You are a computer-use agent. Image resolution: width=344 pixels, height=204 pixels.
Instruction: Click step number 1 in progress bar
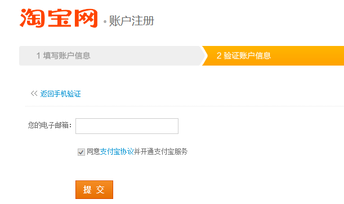pos(38,55)
